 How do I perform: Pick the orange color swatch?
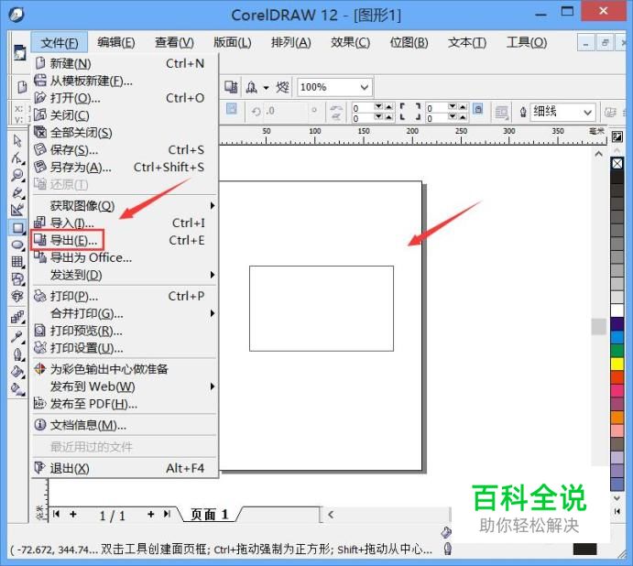tap(617, 417)
